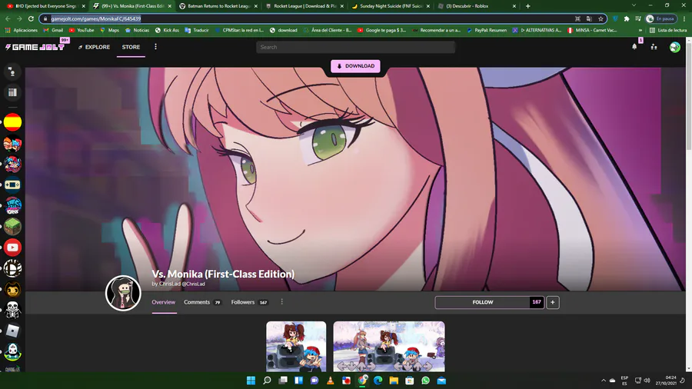The height and width of the screenshot is (389, 692).
Task: Open the browser extensions puzzle icon
Action: (626, 18)
